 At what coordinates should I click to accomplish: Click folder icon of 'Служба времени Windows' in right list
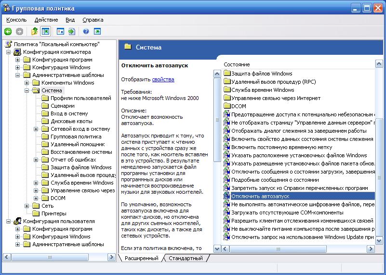(x=226, y=89)
